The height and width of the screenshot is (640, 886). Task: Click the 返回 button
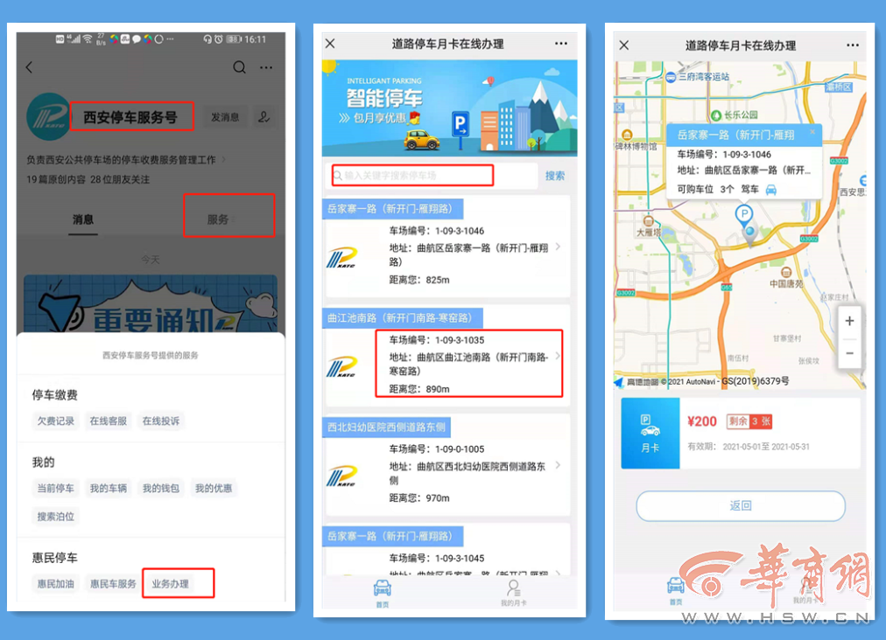(x=740, y=505)
